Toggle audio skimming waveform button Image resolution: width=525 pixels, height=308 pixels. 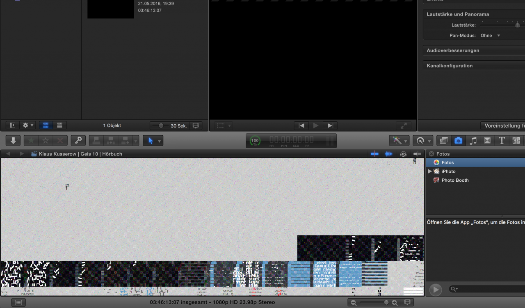[388, 154]
